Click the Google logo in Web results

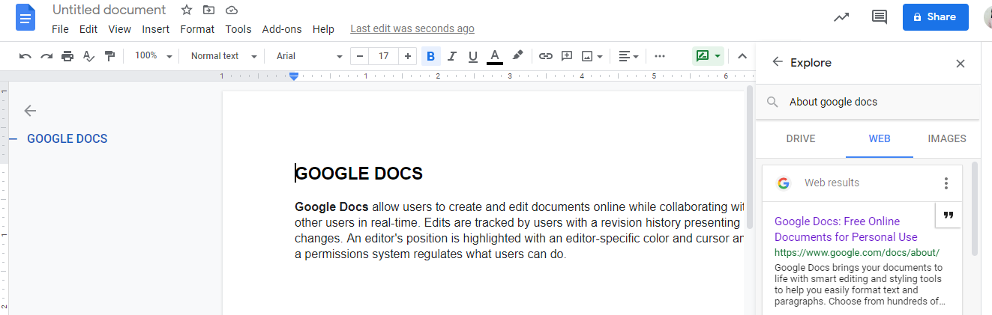784,183
